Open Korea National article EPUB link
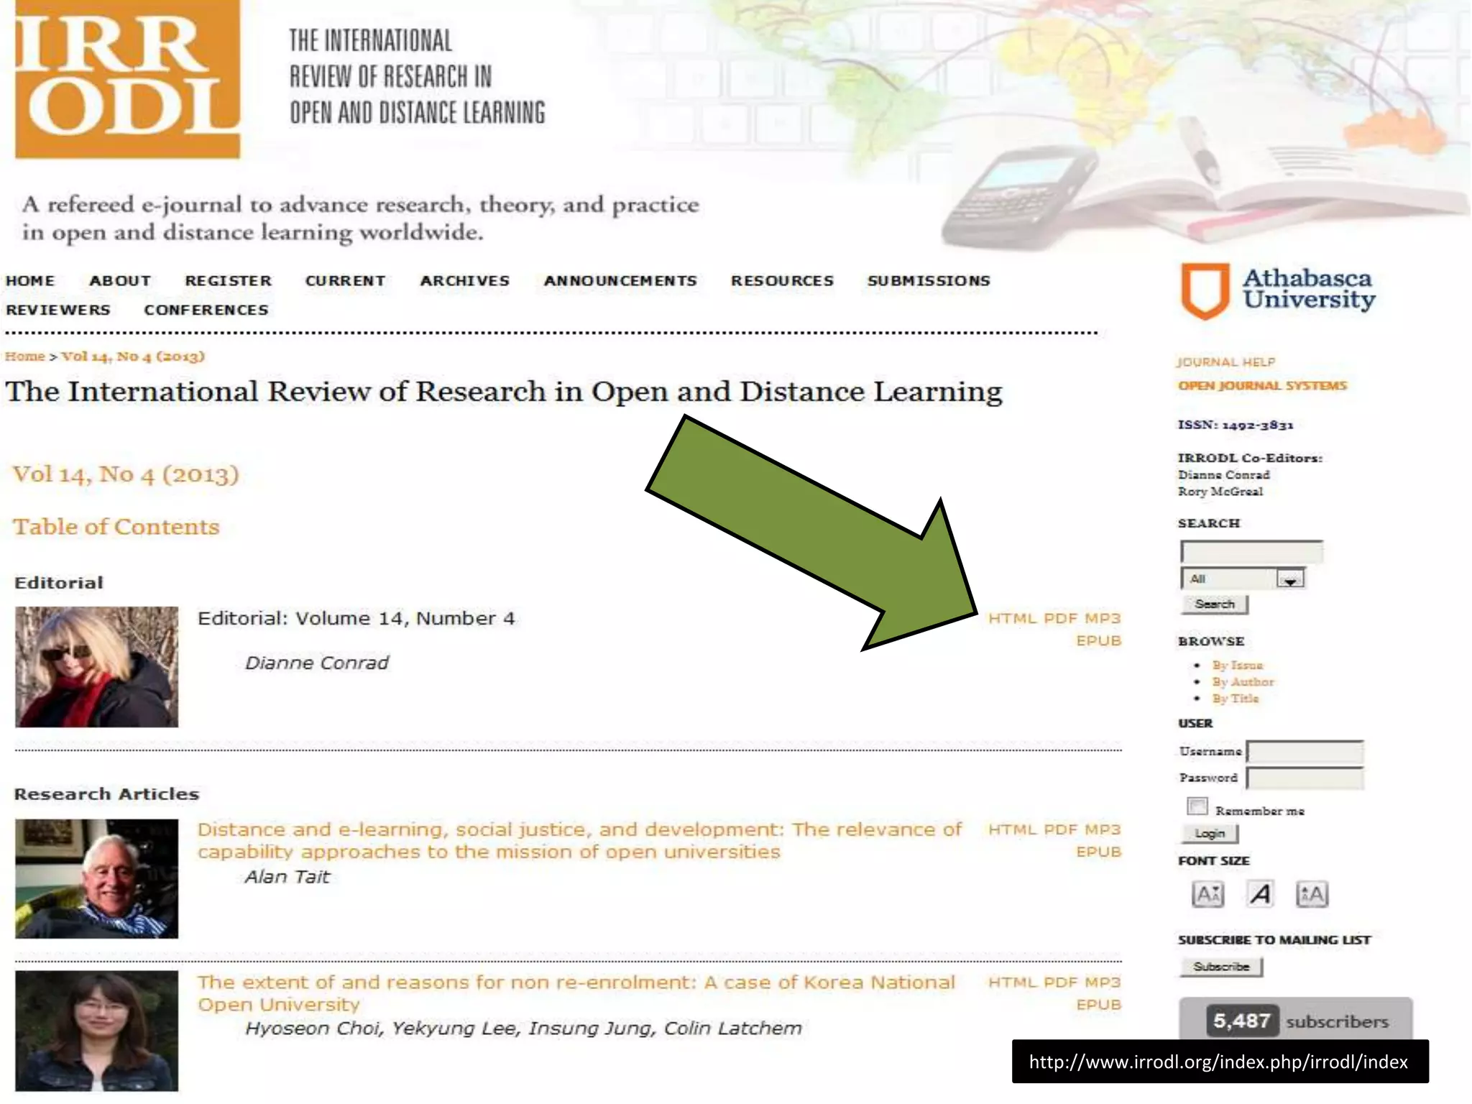Image resolution: width=1472 pixels, height=1104 pixels. (1098, 1006)
